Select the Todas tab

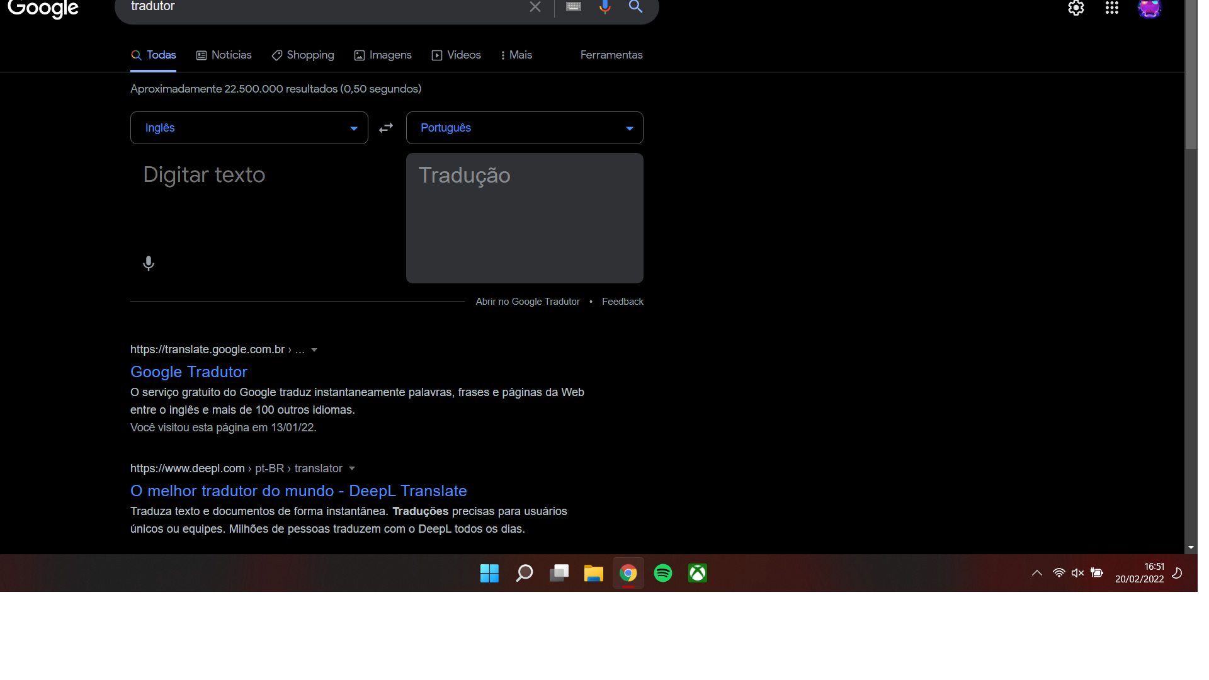tap(154, 55)
